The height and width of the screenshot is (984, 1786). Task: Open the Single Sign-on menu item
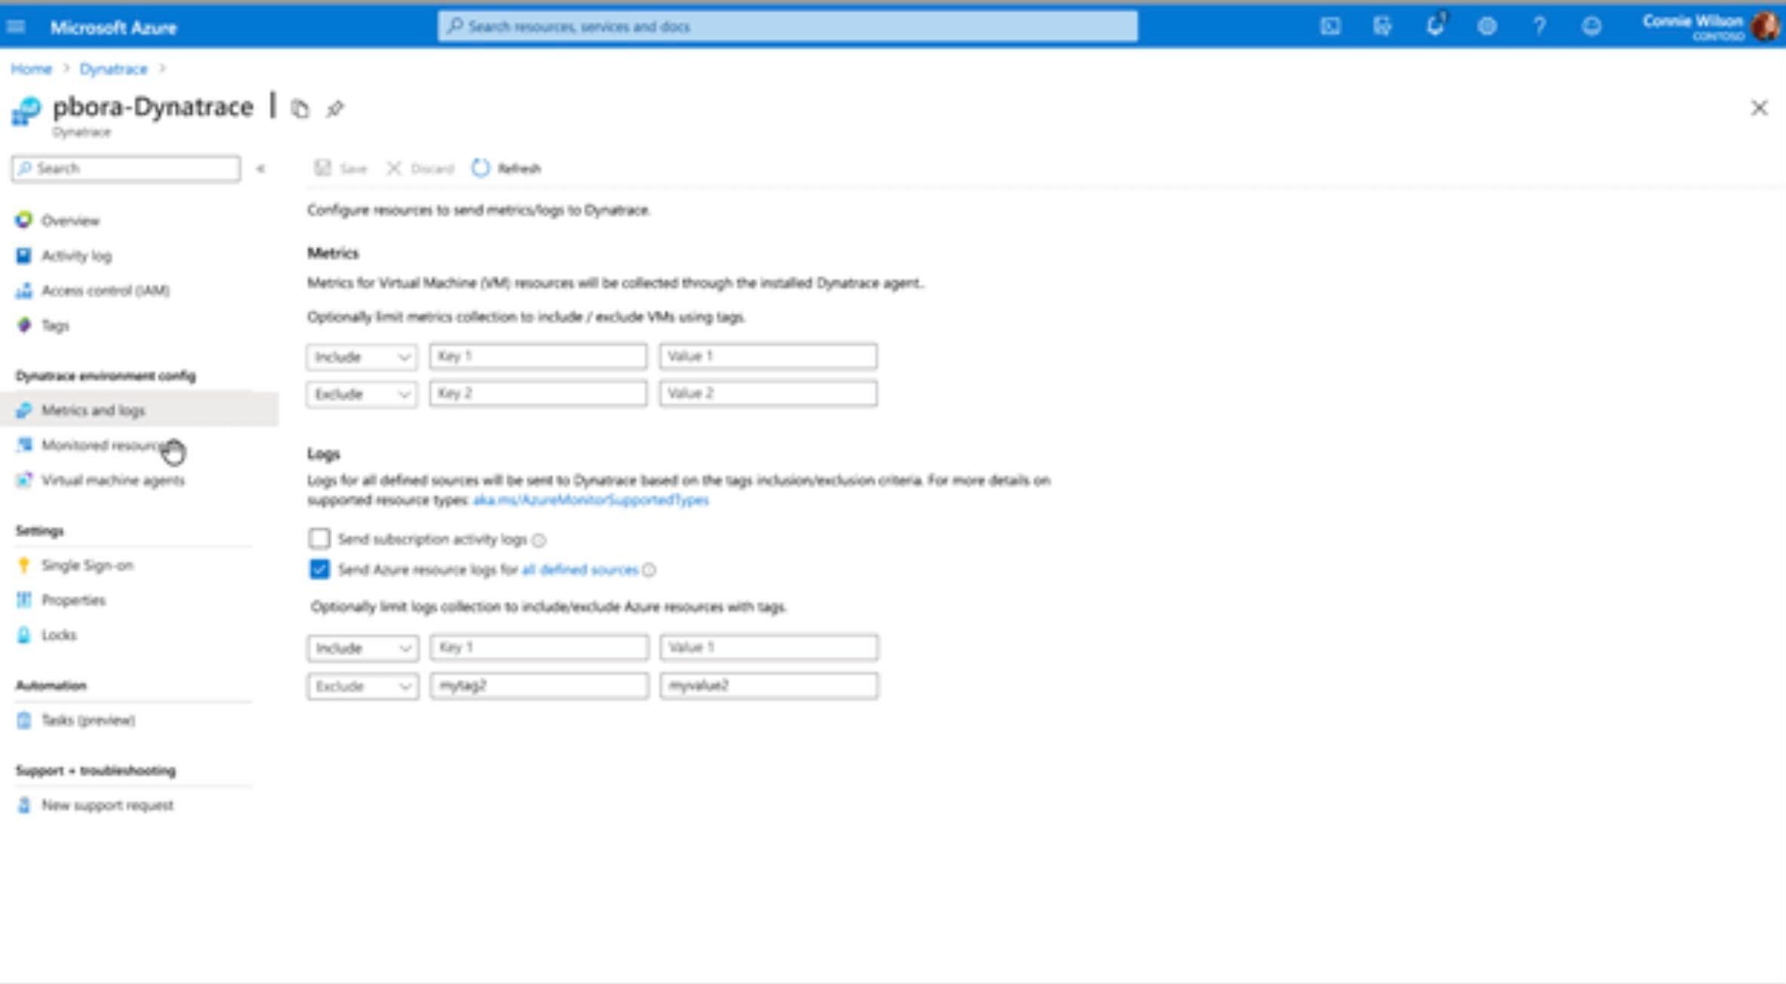[88, 565]
